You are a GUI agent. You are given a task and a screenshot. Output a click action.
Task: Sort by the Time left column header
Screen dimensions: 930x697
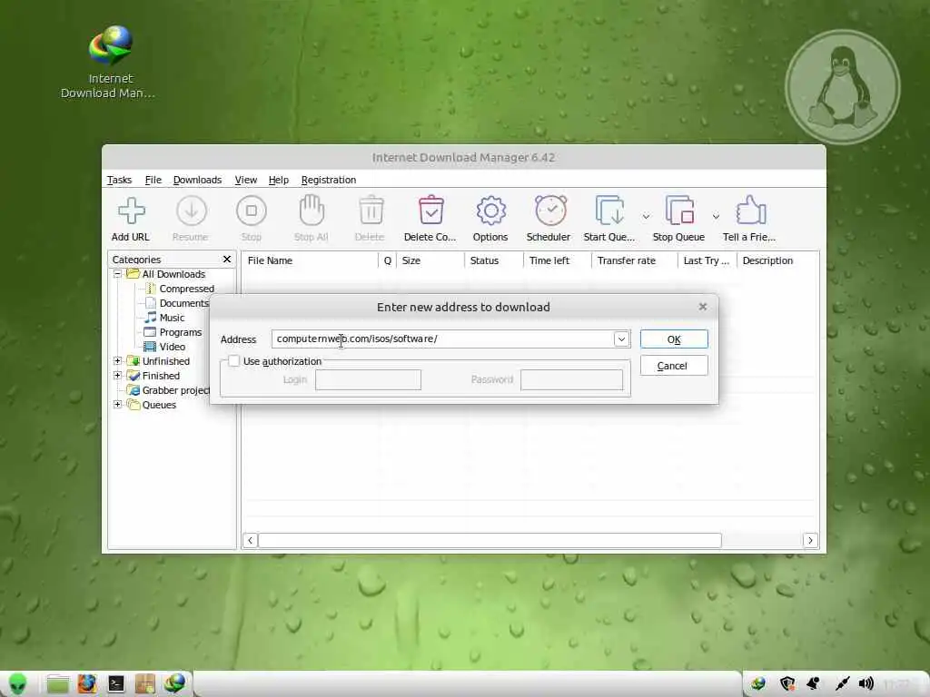(x=558, y=260)
